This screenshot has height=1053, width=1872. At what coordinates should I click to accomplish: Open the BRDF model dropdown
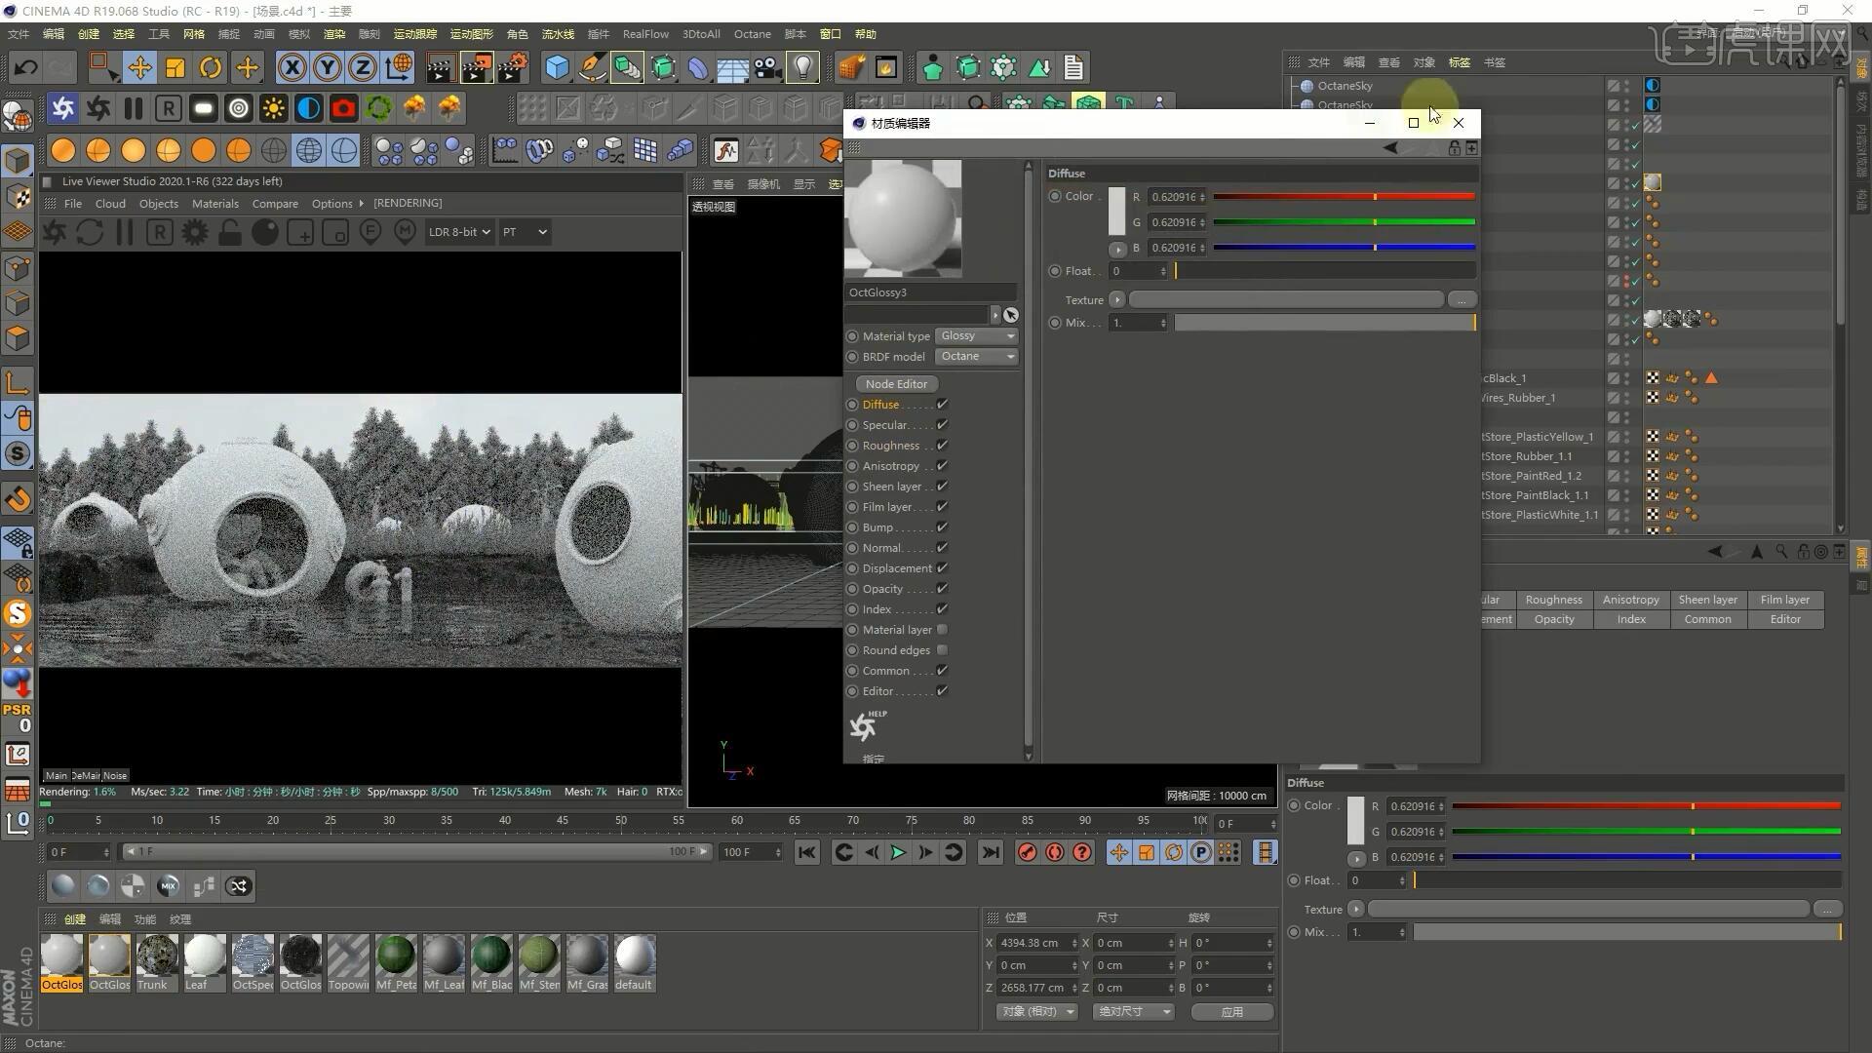click(x=976, y=357)
